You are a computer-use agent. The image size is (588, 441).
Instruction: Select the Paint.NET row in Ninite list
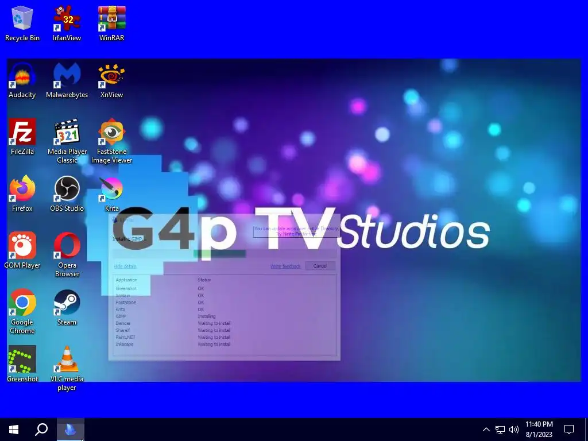tap(225, 337)
